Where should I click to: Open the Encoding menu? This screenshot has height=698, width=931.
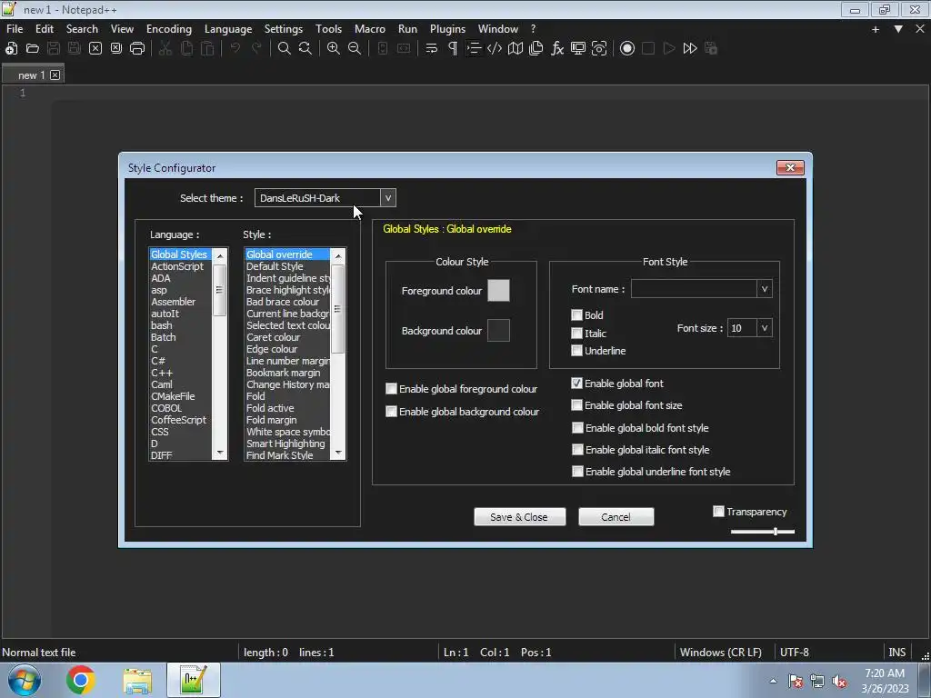point(169,28)
